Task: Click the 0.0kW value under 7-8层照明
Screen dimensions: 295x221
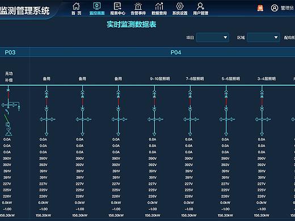Action: (x=189, y=203)
